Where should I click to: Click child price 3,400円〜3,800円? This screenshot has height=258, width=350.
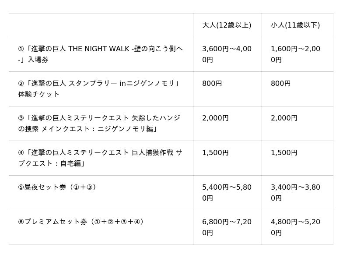pyautogui.click(x=295, y=192)
